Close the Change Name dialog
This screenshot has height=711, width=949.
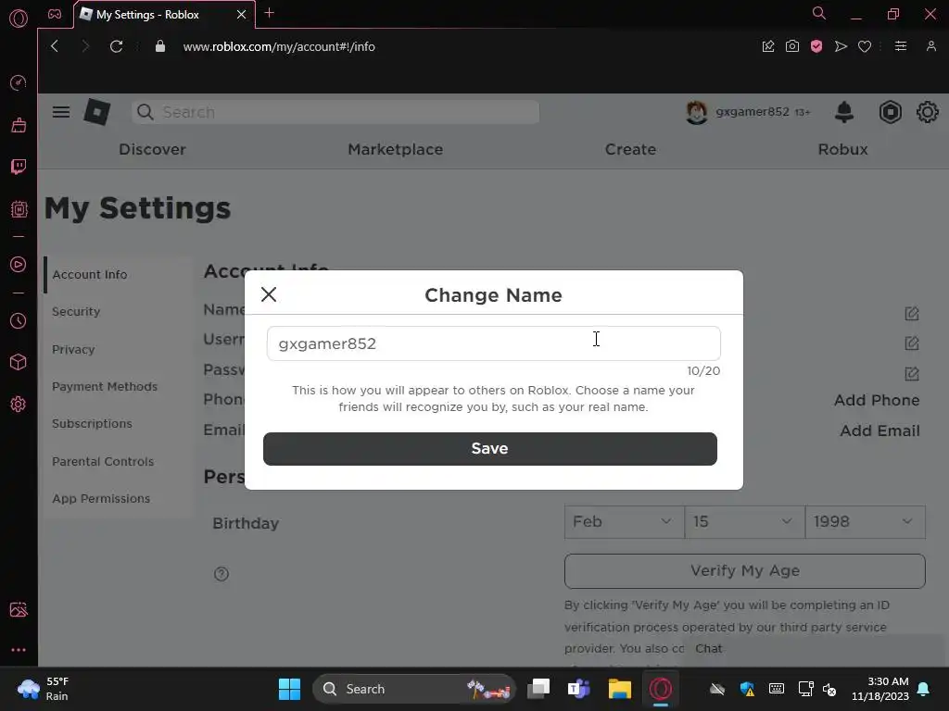point(269,294)
